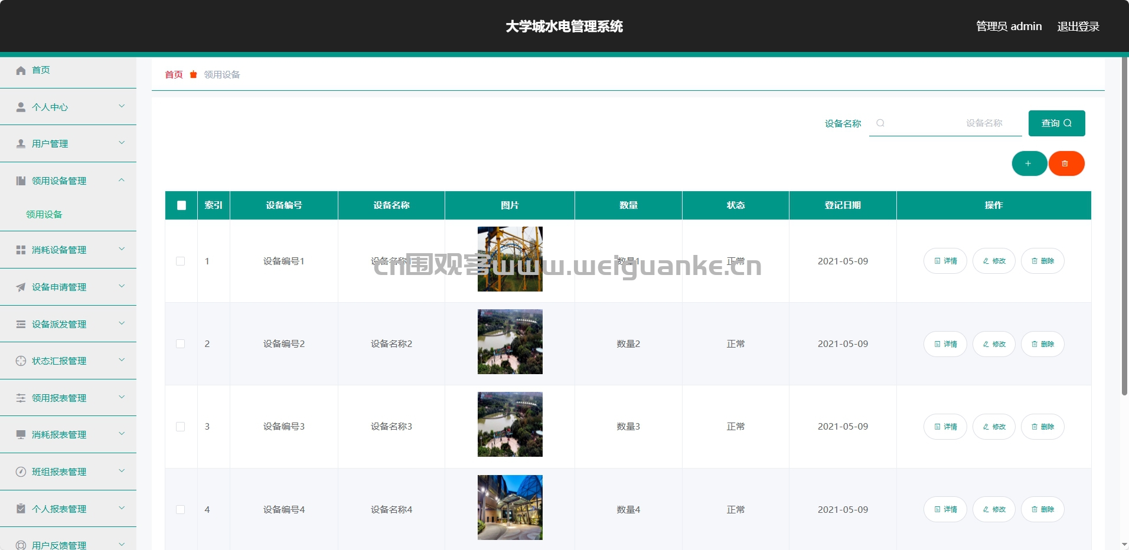
Task: Click the image thumbnail in row 2
Action: click(x=510, y=342)
